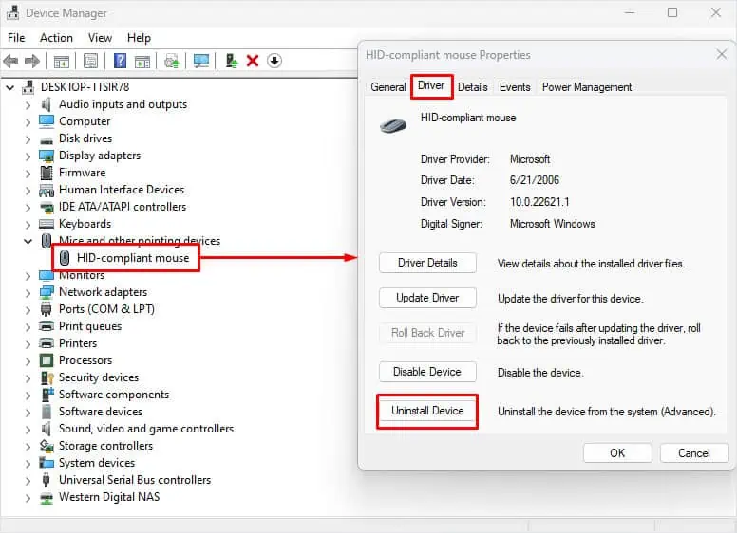Switch to the Power Management tab
The height and width of the screenshot is (533, 737).
coord(587,87)
